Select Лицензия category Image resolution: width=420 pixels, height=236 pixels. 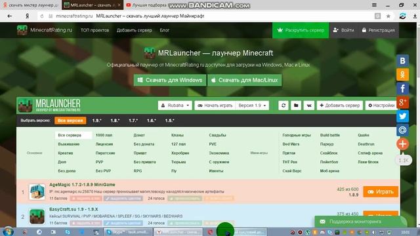104,144
